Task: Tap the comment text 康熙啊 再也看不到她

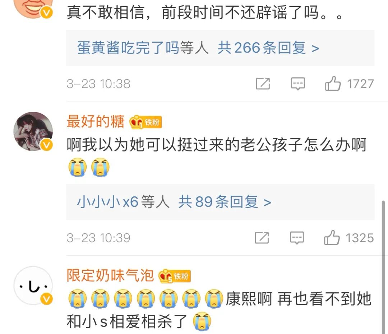Action: [x=299, y=299]
